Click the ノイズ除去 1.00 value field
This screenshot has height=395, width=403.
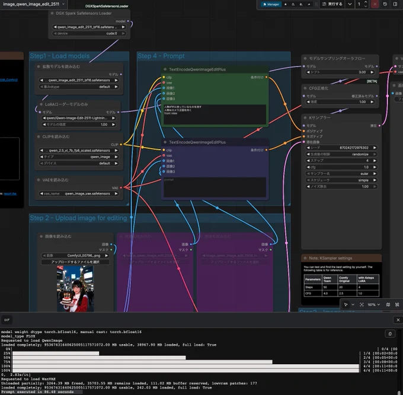tap(341, 187)
